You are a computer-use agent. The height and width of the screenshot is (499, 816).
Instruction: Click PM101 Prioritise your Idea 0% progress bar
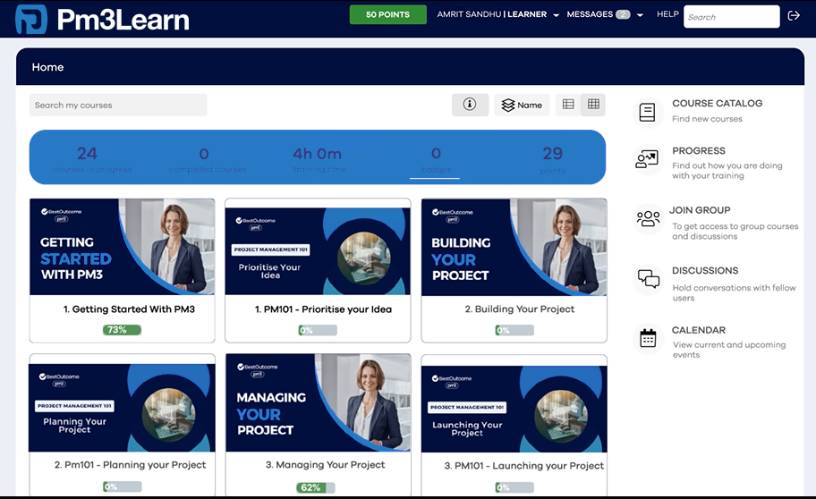click(x=318, y=330)
